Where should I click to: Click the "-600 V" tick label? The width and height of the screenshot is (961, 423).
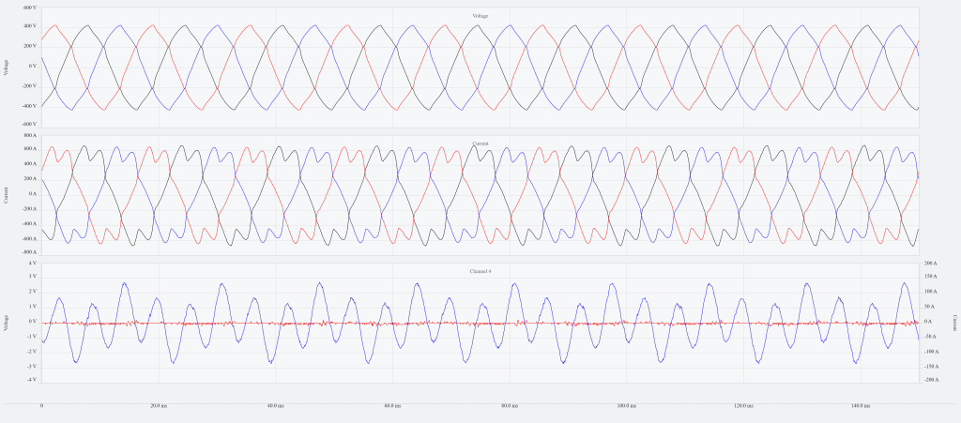29,124
